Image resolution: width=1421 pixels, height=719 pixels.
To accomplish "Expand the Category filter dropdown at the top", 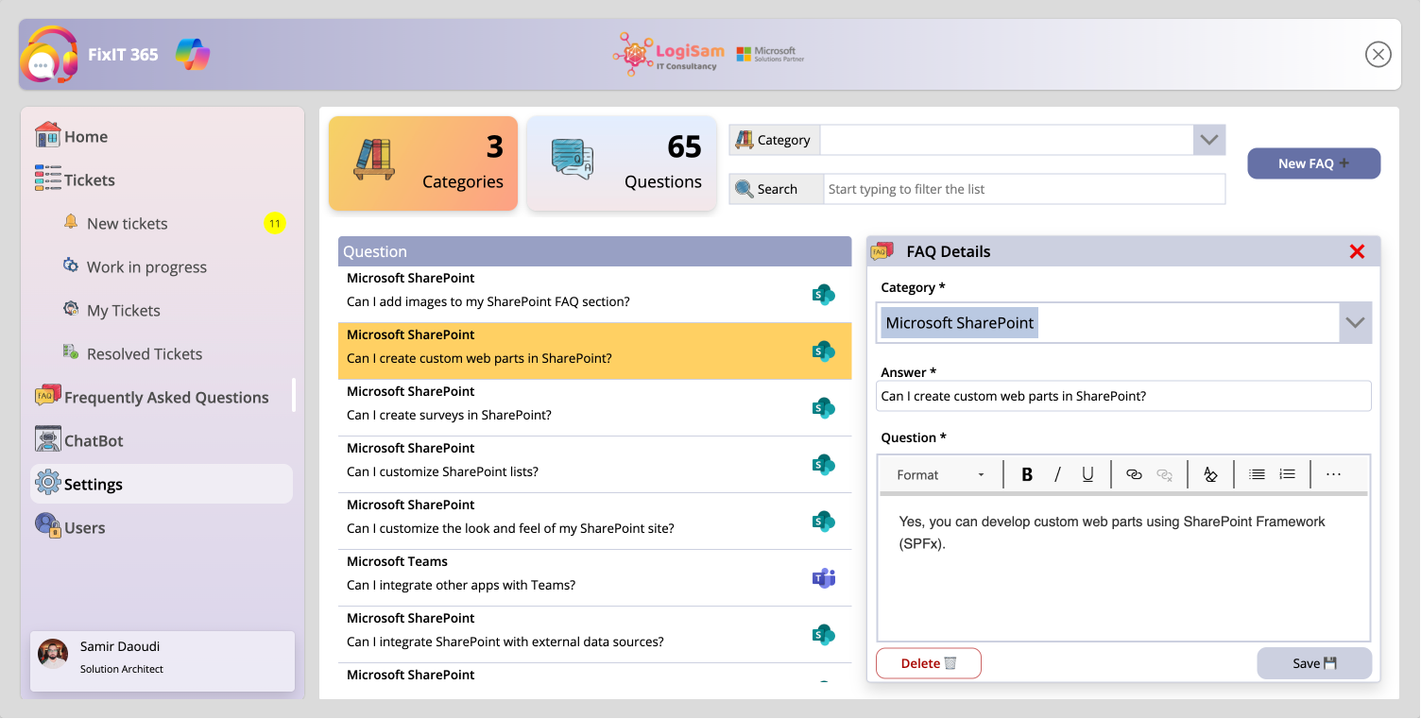I will coord(1209,140).
